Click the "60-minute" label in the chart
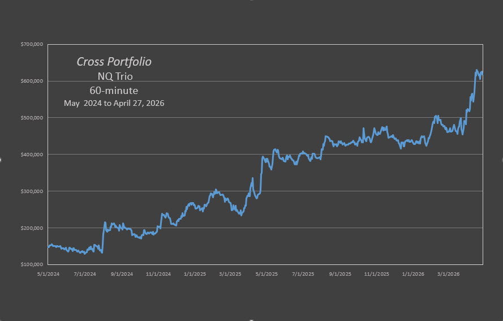Image resolution: width=503 pixels, height=321 pixels. [x=114, y=90]
